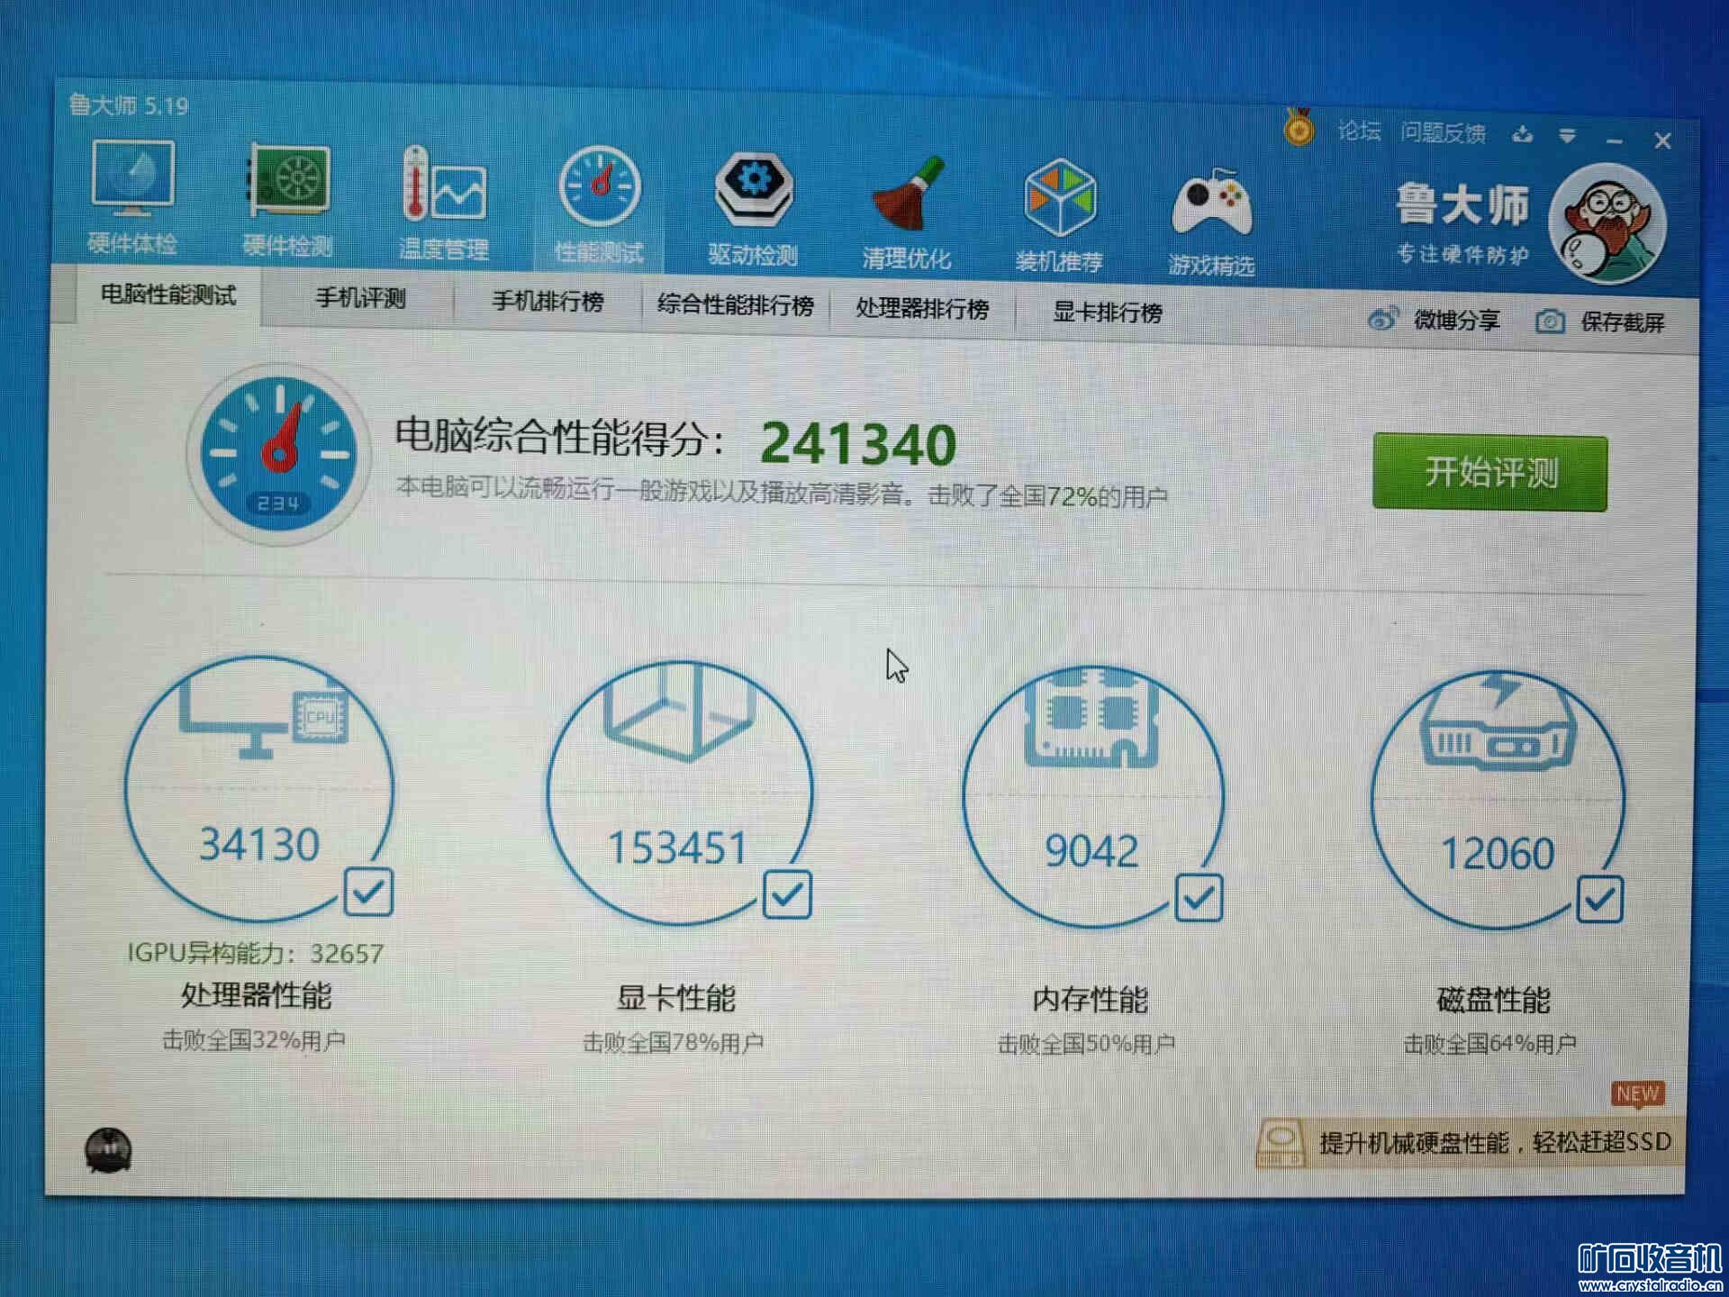The width and height of the screenshot is (1729, 1297).
Task: Switch to the 显卡排行榜 tab
Action: pos(1108,313)
